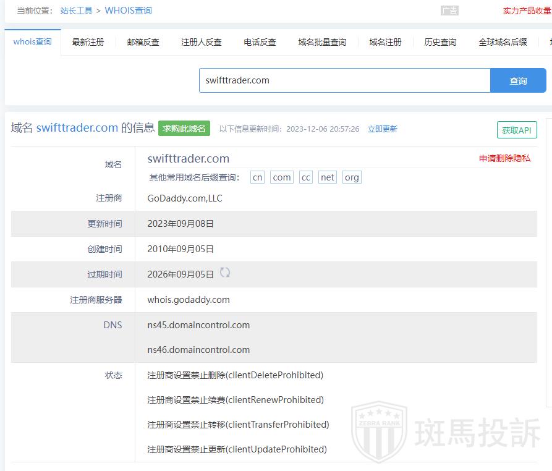Switch to 最新注册 tab
Screen dimensions: 552x471
point(88,42)
